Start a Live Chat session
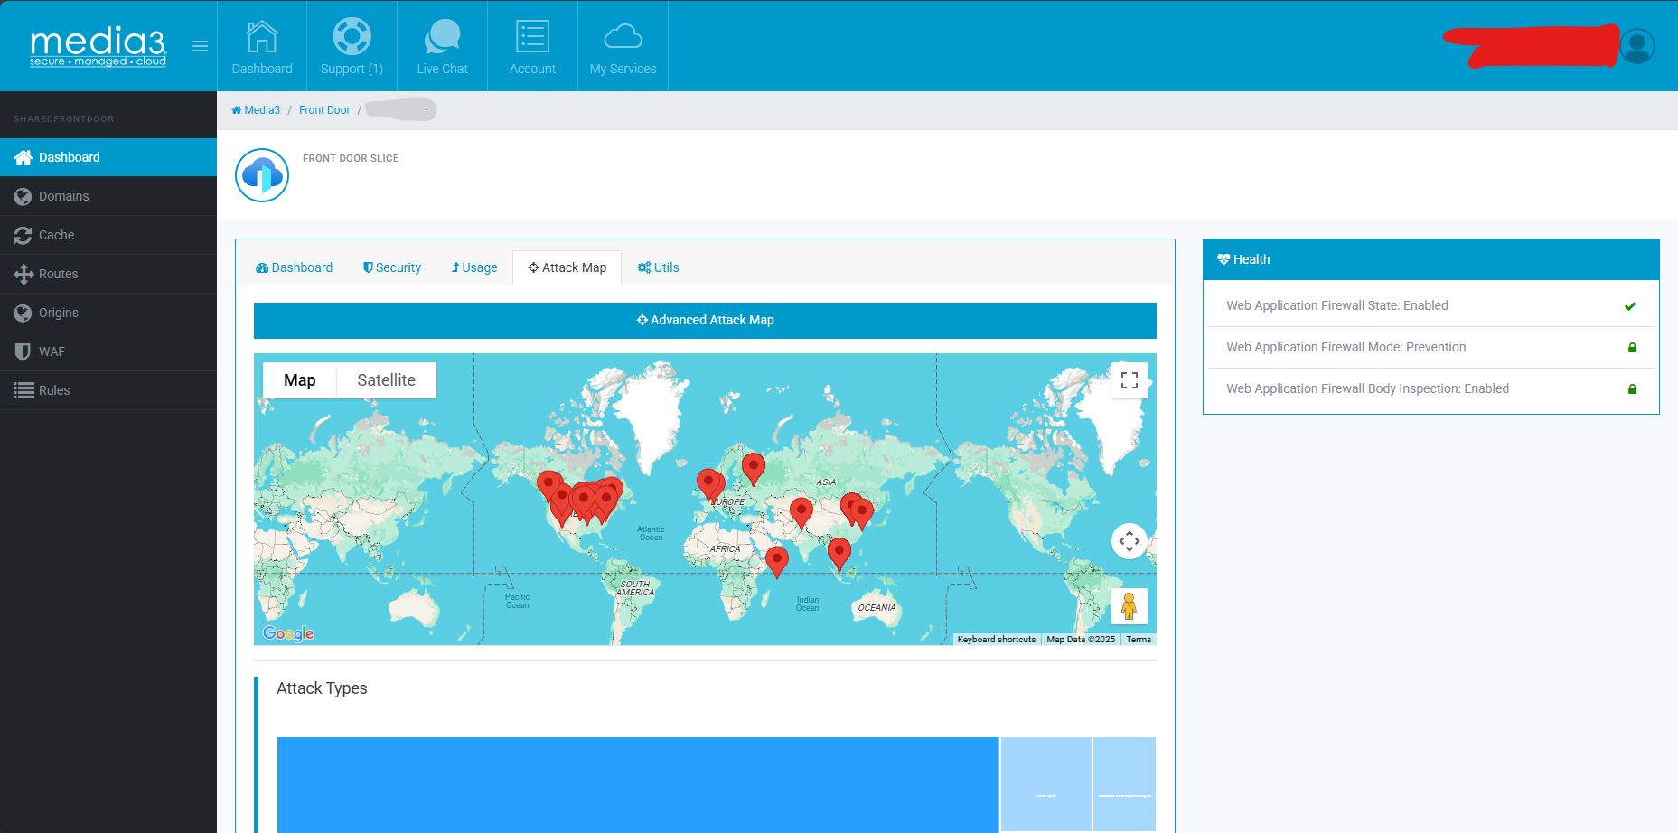This screenshot has height=833, width=1678. point(442,46)
